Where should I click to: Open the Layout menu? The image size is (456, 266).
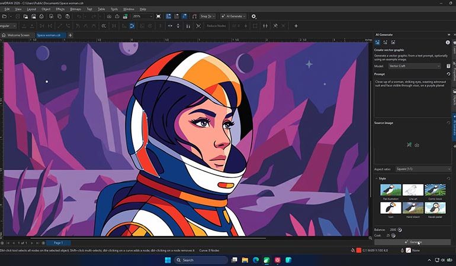click(x=31, y=9)
